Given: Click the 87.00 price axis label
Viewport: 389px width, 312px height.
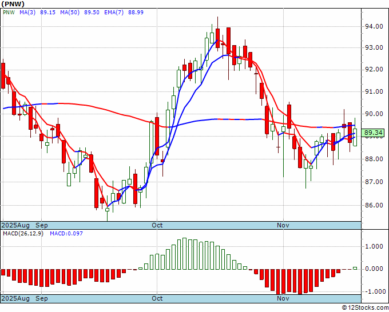Looking at the screenshot, I should (374, 182).
